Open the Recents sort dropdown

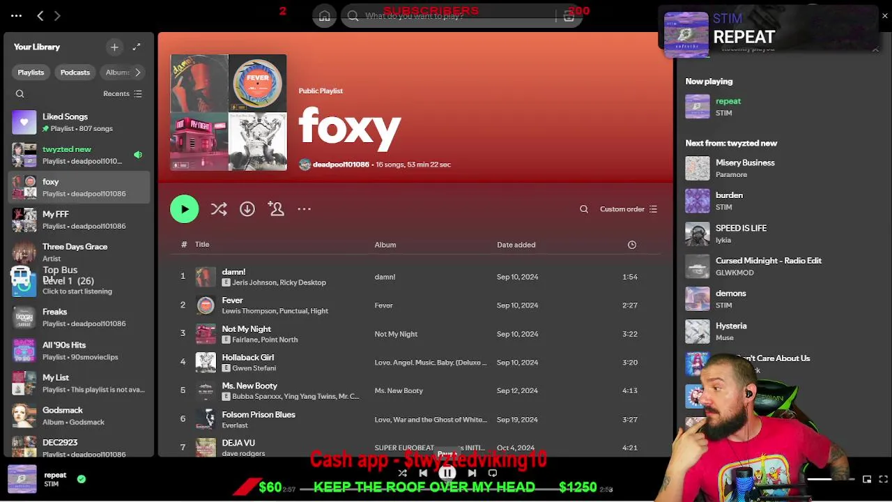click(x=123, y=93)
